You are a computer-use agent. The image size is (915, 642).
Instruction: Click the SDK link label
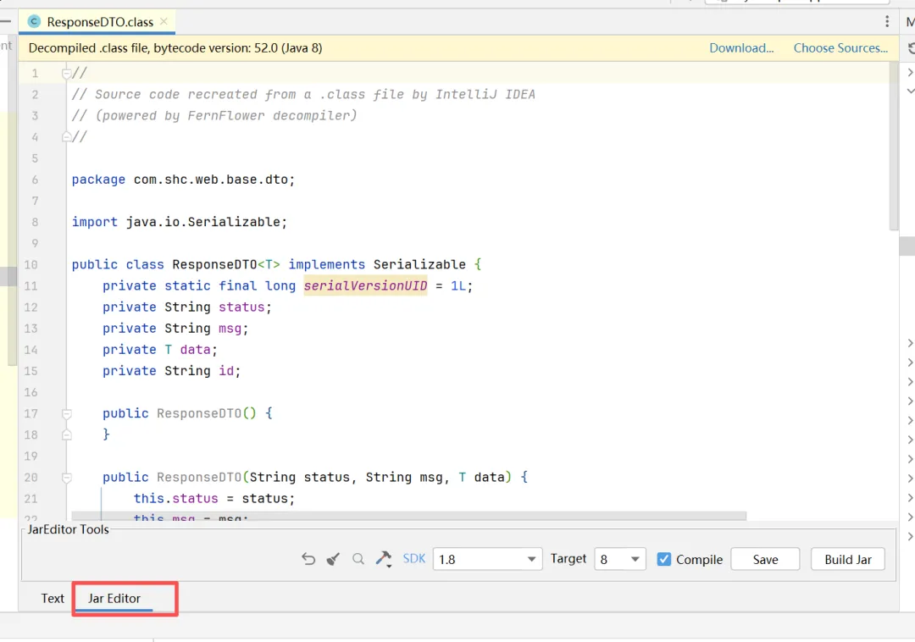413,559
